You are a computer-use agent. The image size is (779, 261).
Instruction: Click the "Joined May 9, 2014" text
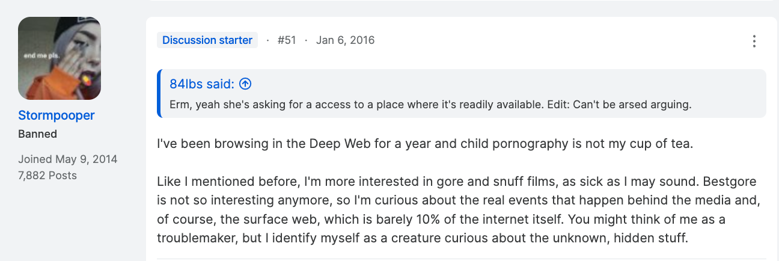point(68,159)
